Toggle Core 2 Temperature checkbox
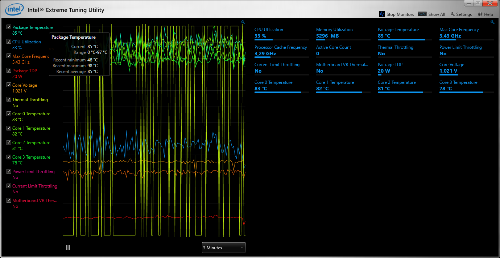 (9, 142)
